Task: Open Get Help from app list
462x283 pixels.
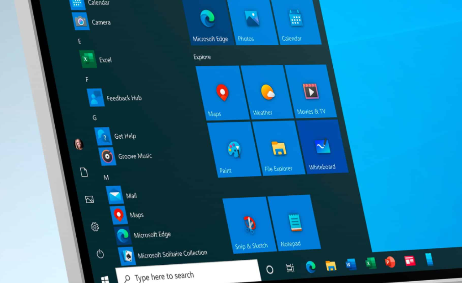Action: point(116,136)
